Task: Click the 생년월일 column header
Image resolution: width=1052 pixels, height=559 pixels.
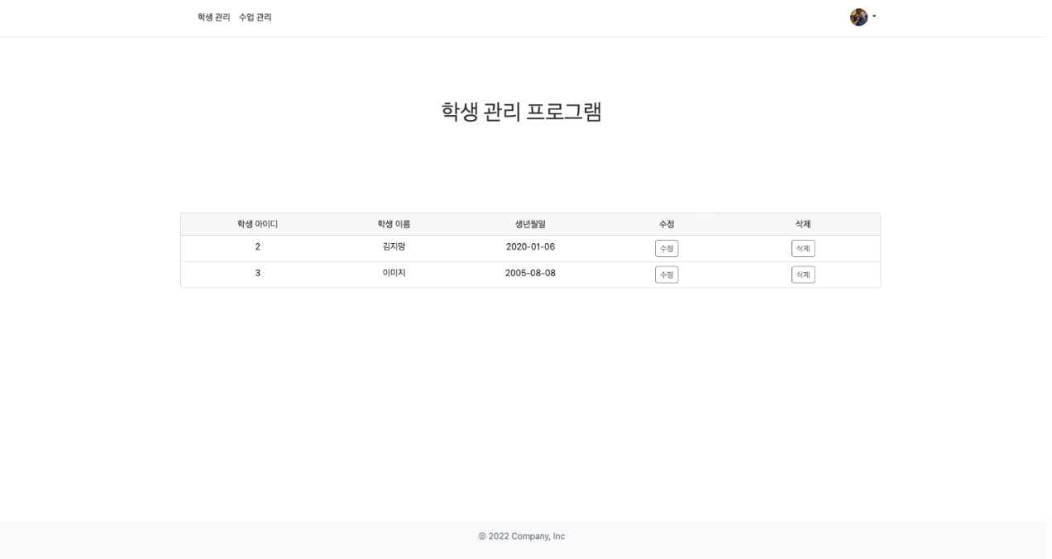Action: click(530, 224)
